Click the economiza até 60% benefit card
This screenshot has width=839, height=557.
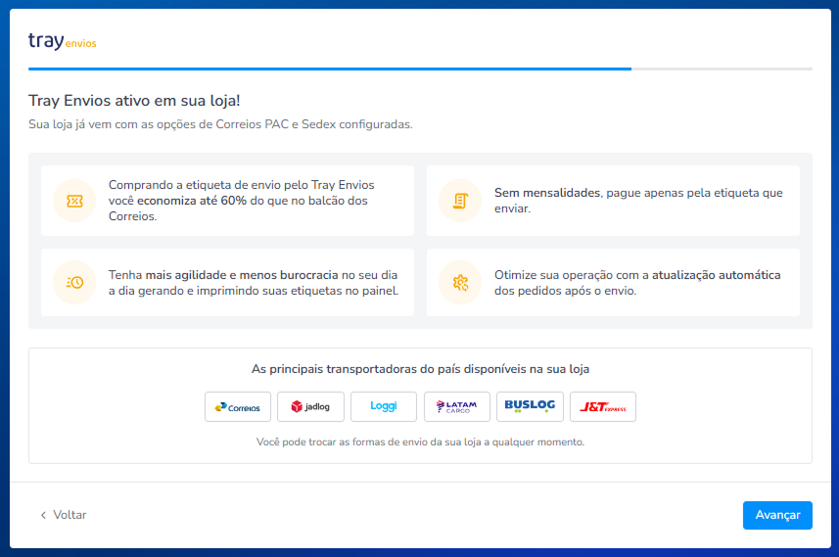(x=227, y=201)
